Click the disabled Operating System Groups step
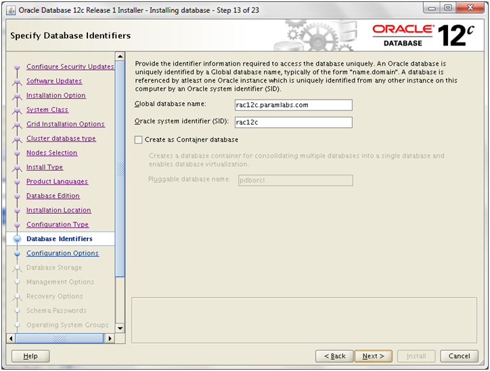 point(68,325)
